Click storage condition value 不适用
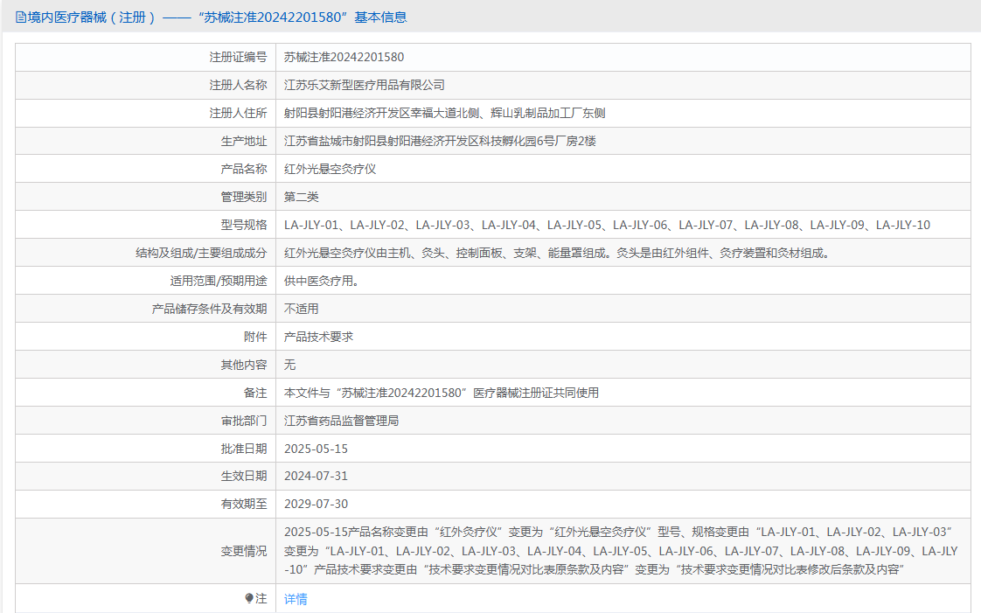Image resolution: width=981 pixels, height=613 pixels. (301, 309)
